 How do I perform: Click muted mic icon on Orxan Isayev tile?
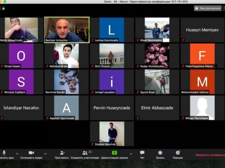point(2,66)
